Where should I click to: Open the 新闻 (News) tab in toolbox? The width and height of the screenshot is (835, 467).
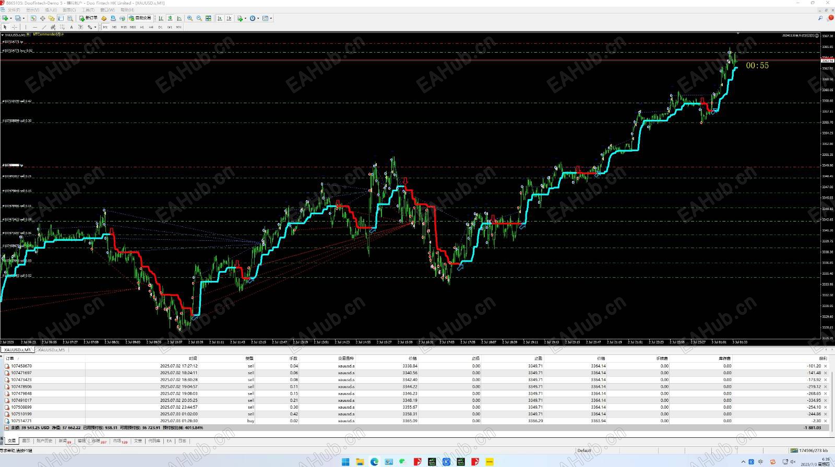pyautogui.click(x=65, y=441)
